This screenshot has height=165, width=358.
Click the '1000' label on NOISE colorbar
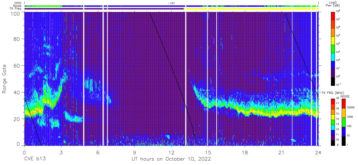pyautogui.click(x=350, y=116)
